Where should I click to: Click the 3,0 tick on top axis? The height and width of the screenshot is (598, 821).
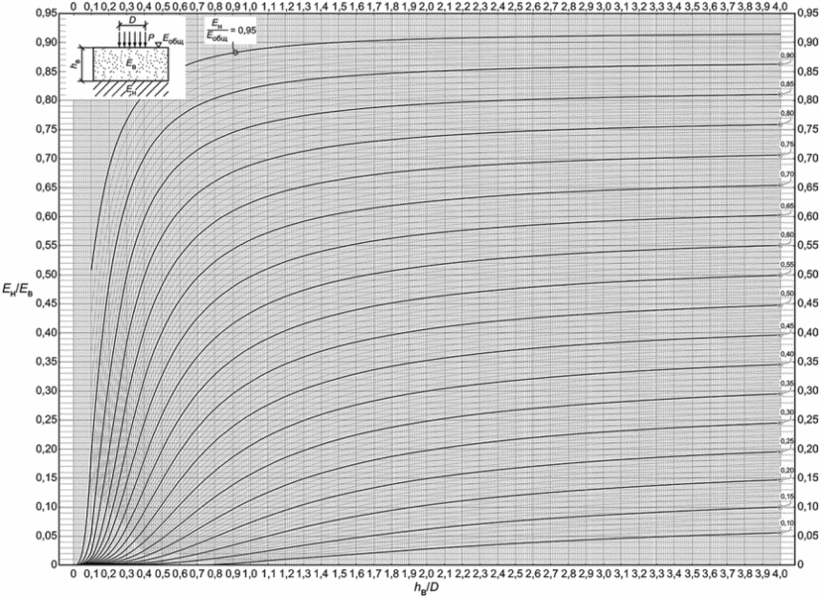pyautogui.click(x=604, y=5)
